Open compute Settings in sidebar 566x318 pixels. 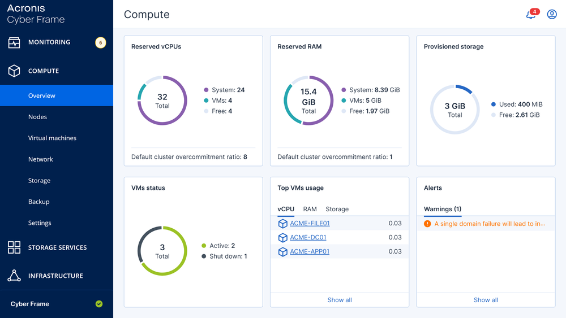(40, 223)
